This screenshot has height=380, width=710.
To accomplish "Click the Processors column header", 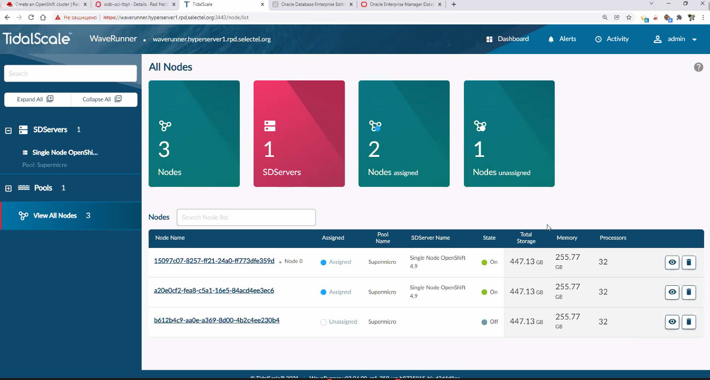I will coord(613,238).
